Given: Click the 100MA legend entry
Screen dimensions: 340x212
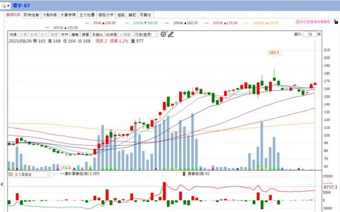Looking at the screenshot, I should point(262,23).
